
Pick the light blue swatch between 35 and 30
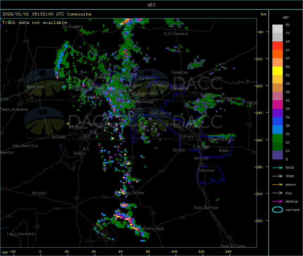coord(277,130)
